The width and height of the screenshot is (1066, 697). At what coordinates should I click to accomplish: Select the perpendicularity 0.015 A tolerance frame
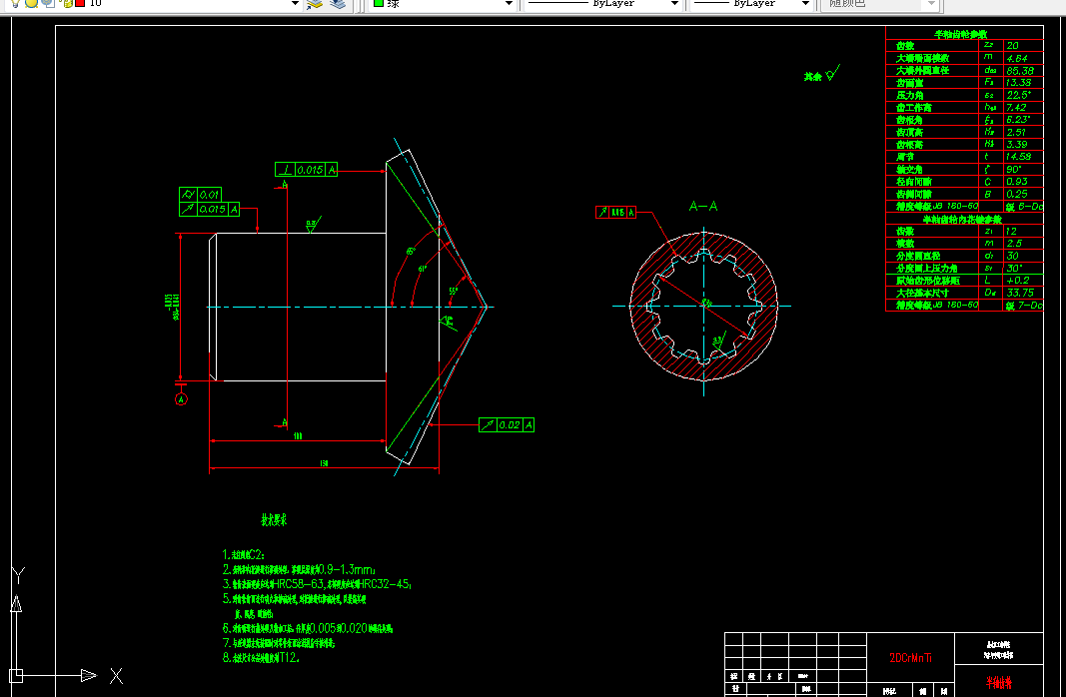306,170
